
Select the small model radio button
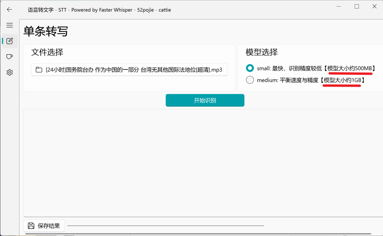(250, 68)
